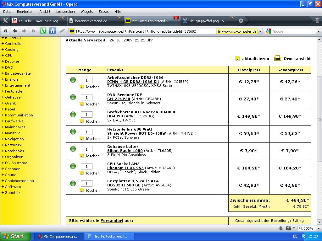Open new tab with plus icon
This screenshot has width=322, height=241.
click(241, 21)
